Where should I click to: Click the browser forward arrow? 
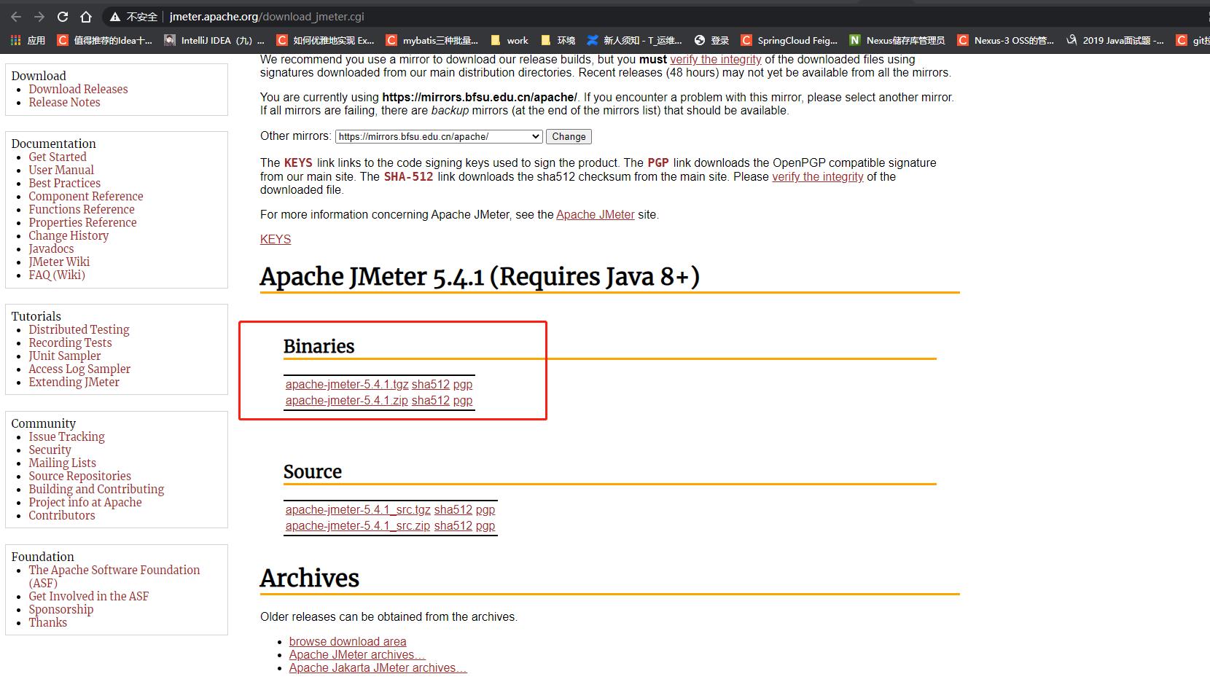tap(39, 17)
